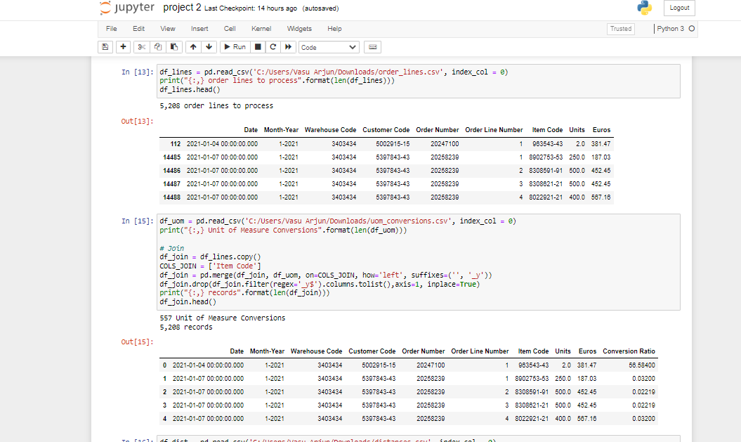The height and width of the screenshot is (442, 741).
Task: Open the Kernel menu
Action: coord(261,29)
